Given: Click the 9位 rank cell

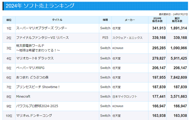Looking at the screenshot, I should (x=9, y=106).
